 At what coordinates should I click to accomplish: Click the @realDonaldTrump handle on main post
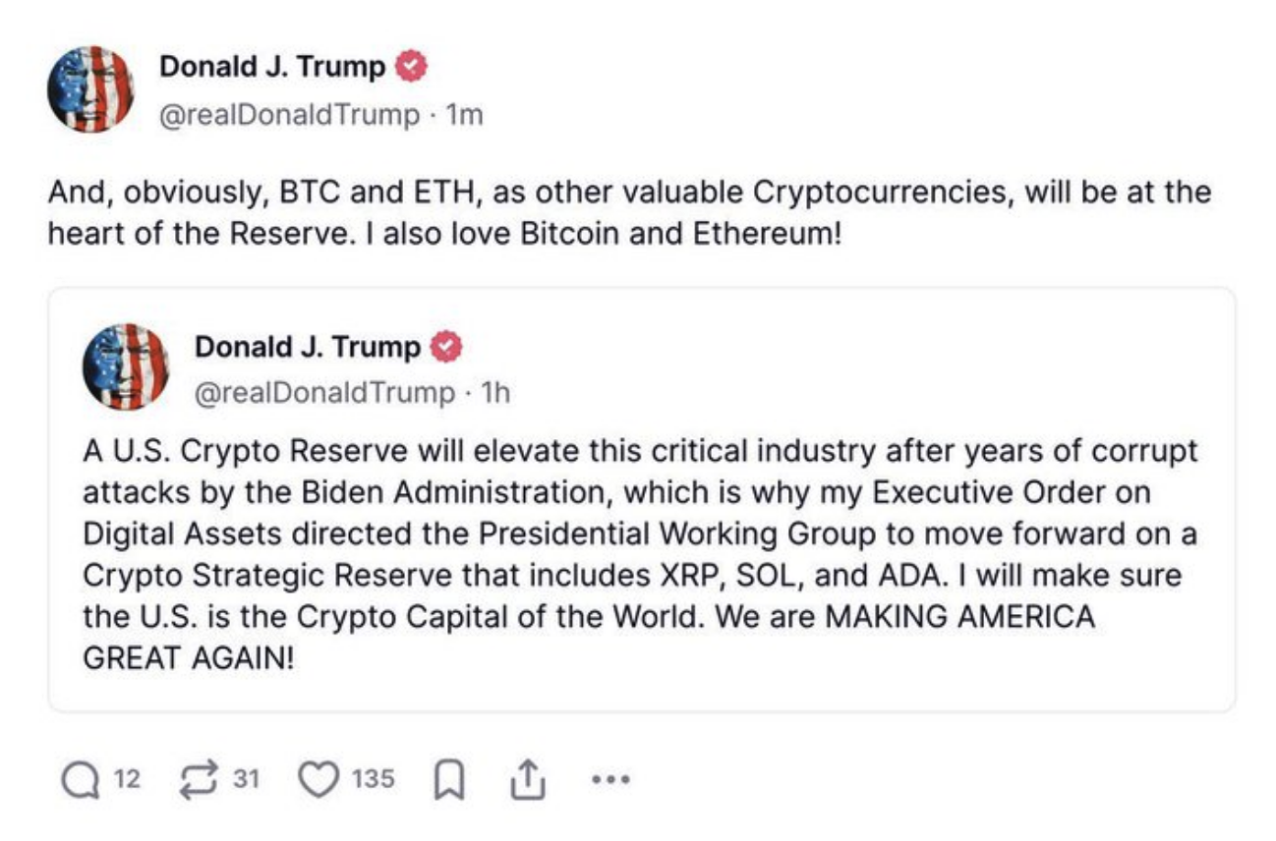(x=289, y=115)
